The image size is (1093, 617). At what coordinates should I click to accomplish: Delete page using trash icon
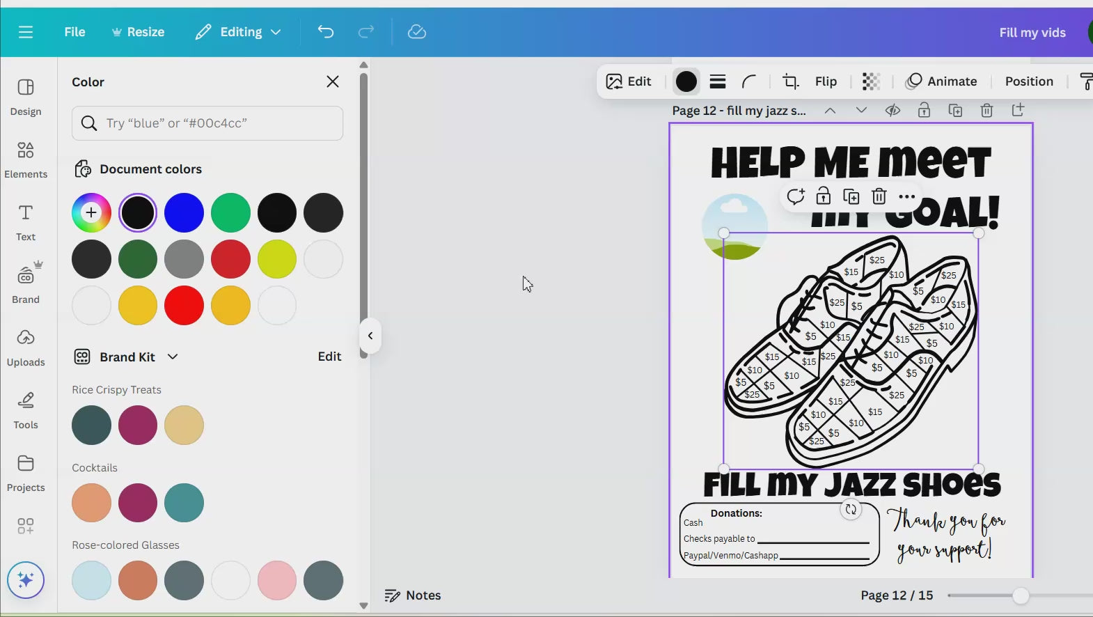click(x=986, y=111)
